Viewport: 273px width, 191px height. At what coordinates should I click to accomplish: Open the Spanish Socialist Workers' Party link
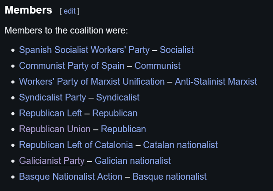[84, 50]
